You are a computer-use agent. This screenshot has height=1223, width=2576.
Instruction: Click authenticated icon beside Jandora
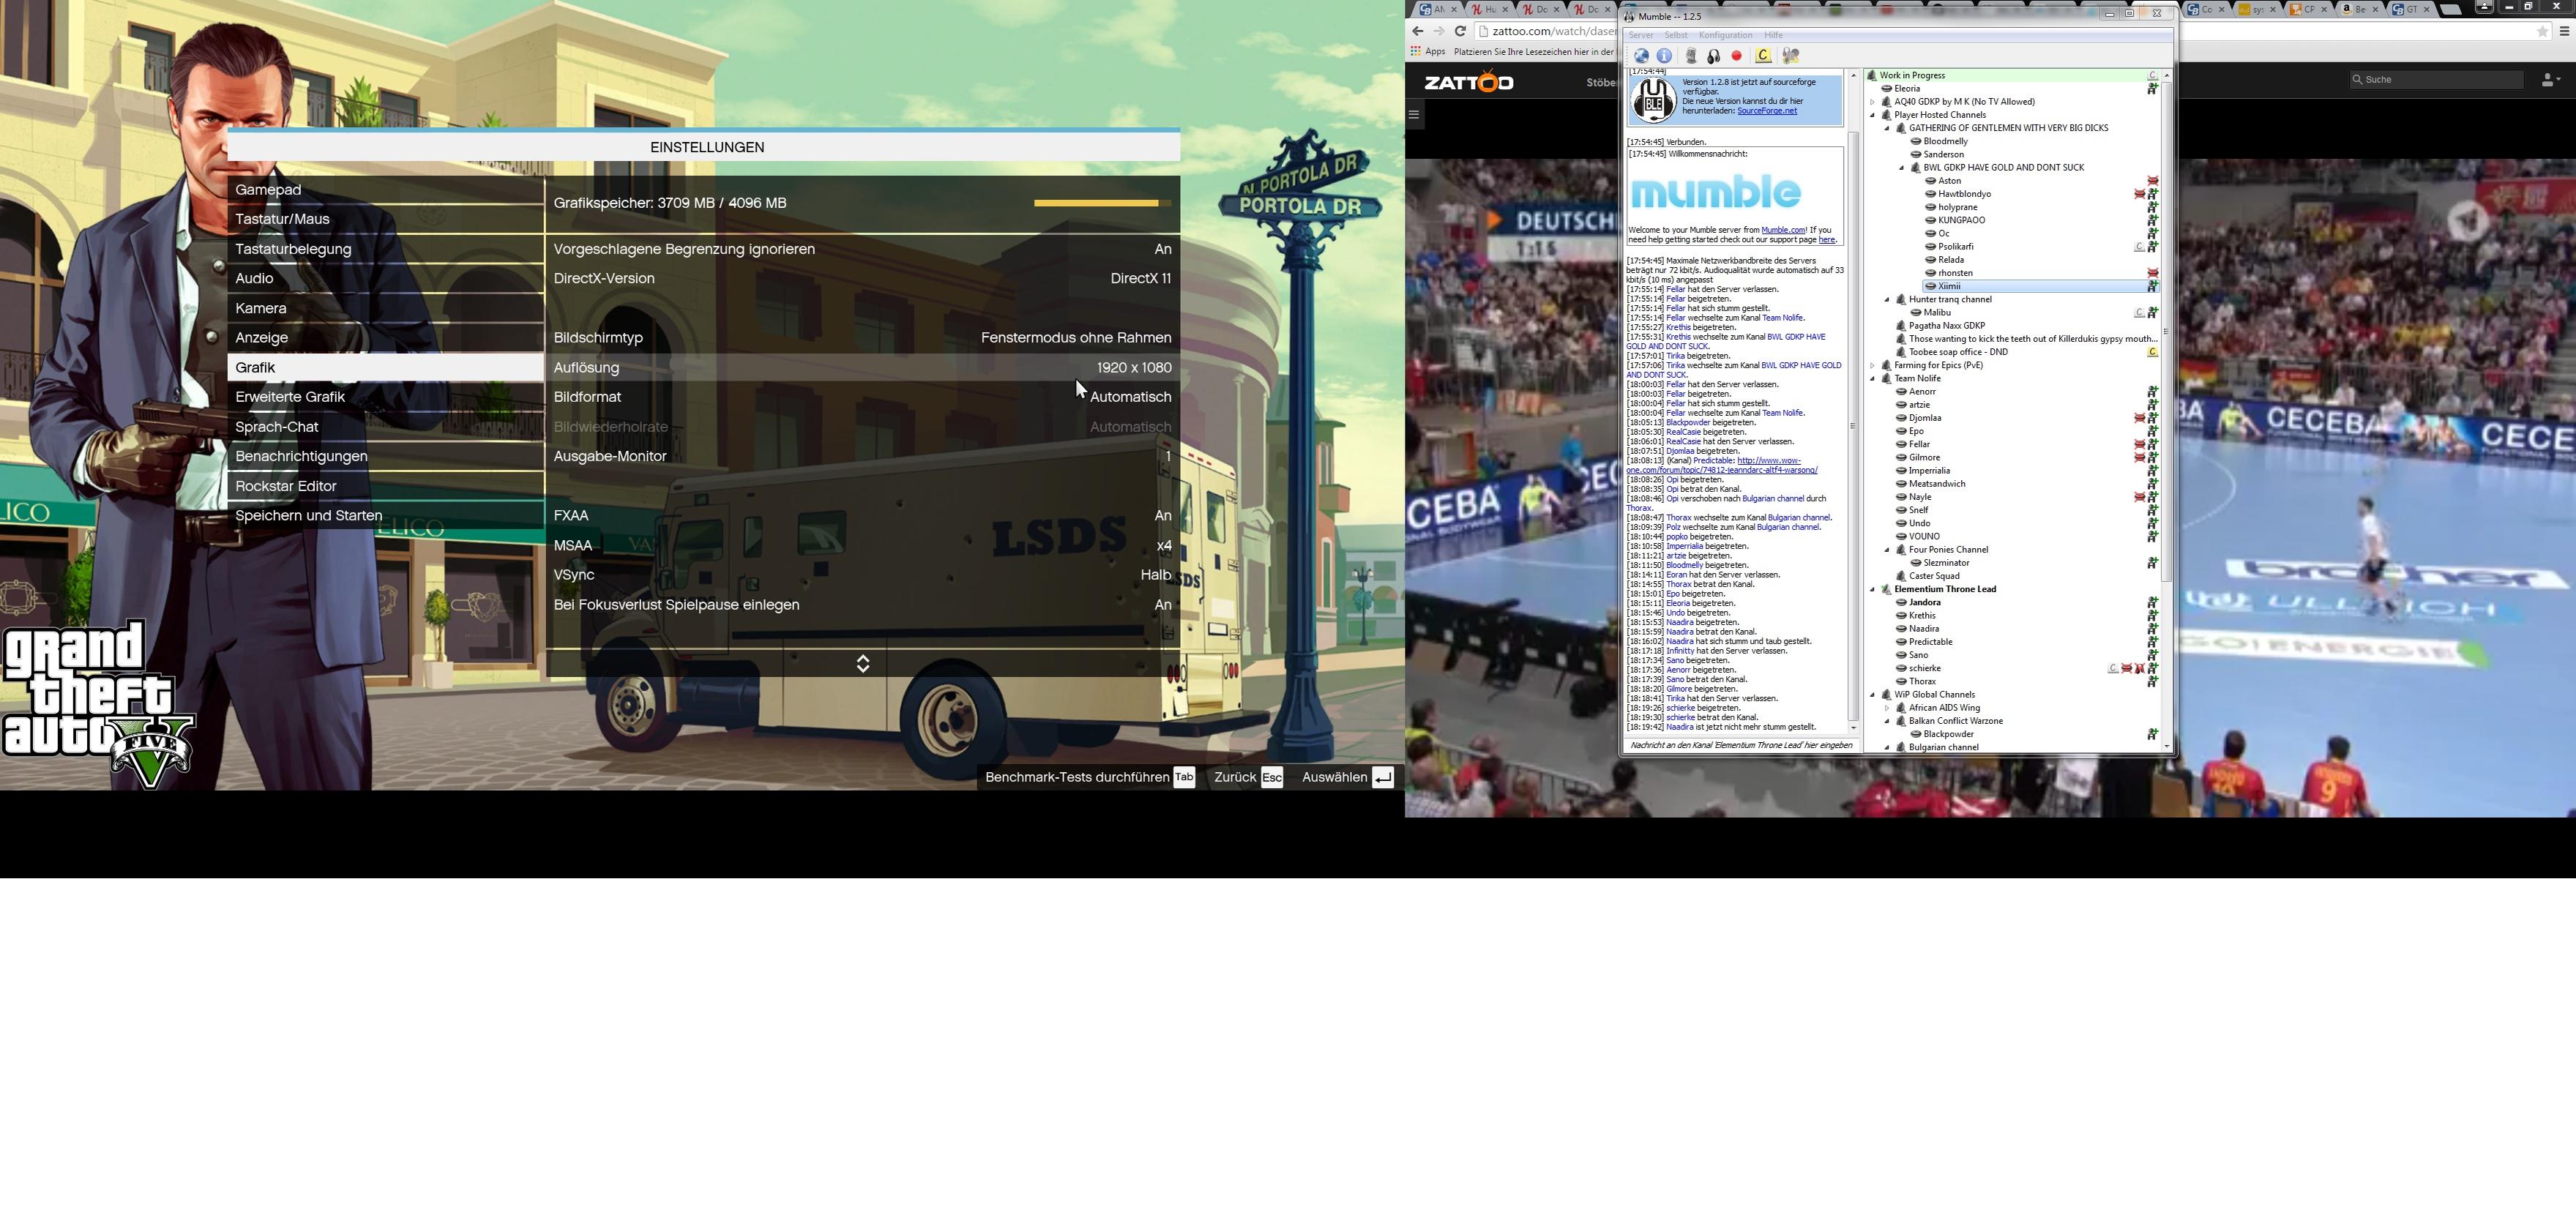(2153, 603)
